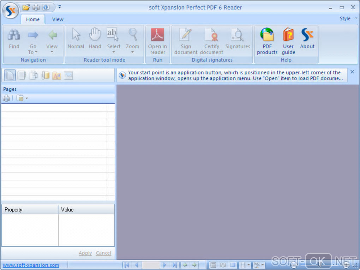
Task: Click the printer icon in Pages panel
Action: (6, 98)
